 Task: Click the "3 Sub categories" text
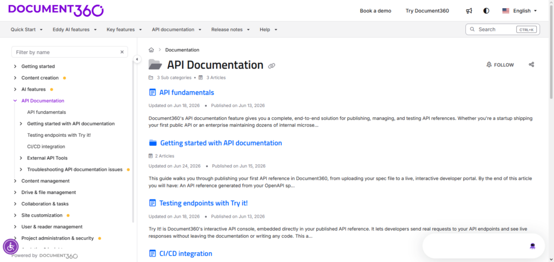pyautogui.click(x=174, y=78)
